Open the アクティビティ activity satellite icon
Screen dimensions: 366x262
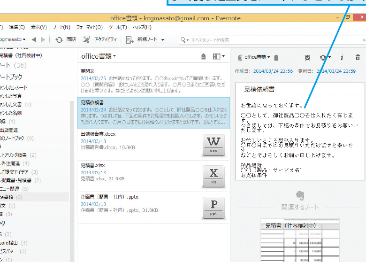86,40
